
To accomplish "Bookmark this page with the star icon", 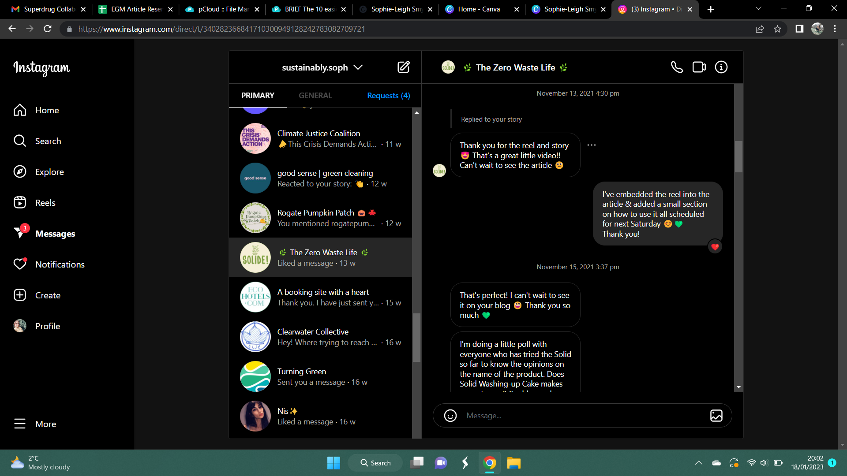I will 777,29.
